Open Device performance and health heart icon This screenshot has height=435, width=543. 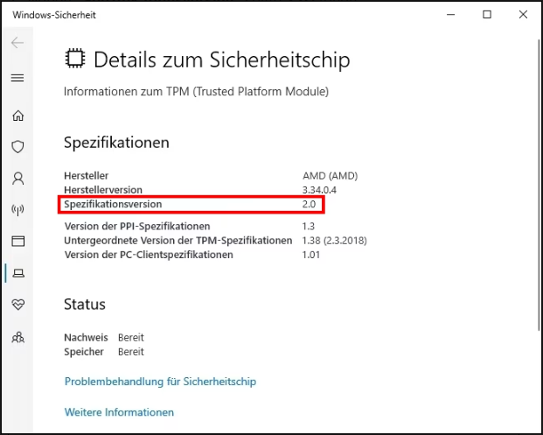click(x=18, y=305)
